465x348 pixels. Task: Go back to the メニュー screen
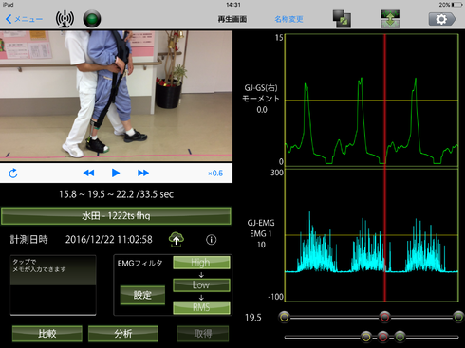(x=24, y=19)
